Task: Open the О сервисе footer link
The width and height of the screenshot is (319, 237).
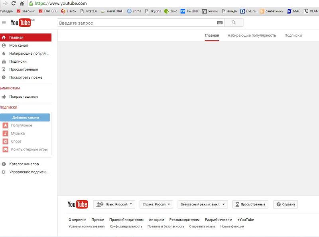Action: (x=77, y=220)
